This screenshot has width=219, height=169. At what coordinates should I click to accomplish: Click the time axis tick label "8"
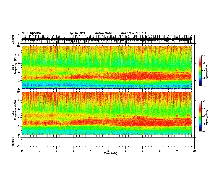tap(160, 151)
